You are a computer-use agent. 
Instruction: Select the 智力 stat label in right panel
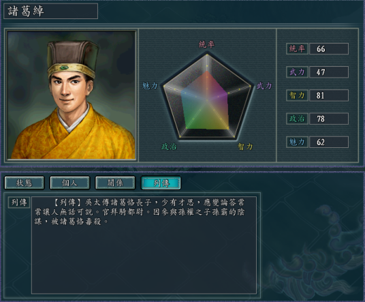[297, 95]
